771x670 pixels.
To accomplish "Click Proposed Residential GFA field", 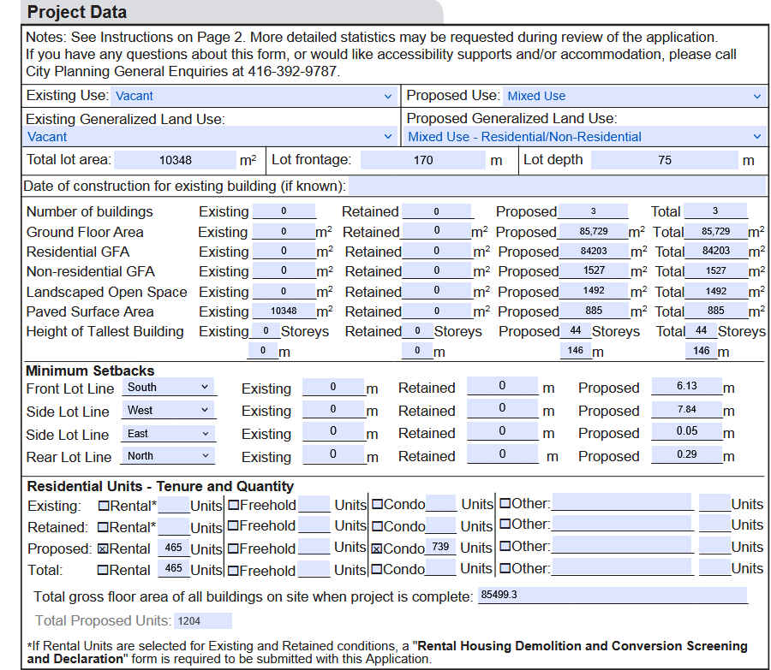I will tap(593, 252).
